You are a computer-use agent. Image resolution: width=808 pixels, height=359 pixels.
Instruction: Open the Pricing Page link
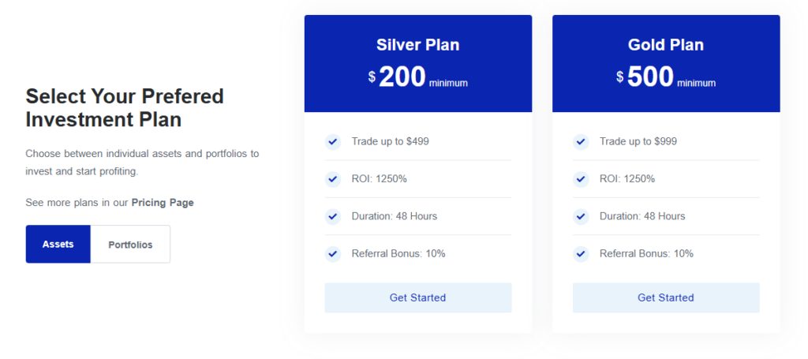[163, 203]
